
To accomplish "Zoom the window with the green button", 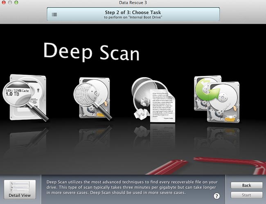I will tap(16, 2).
